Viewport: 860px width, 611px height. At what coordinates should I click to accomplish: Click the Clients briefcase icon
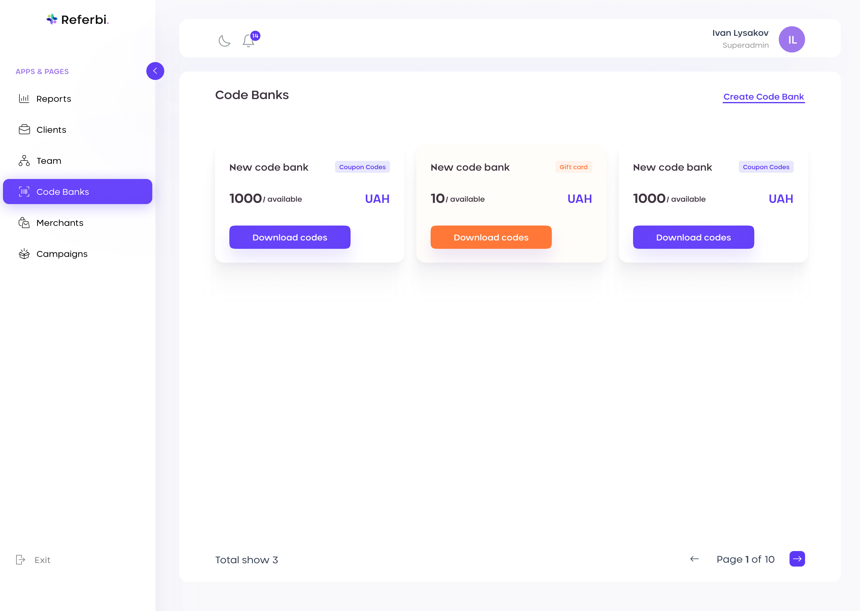24,130
